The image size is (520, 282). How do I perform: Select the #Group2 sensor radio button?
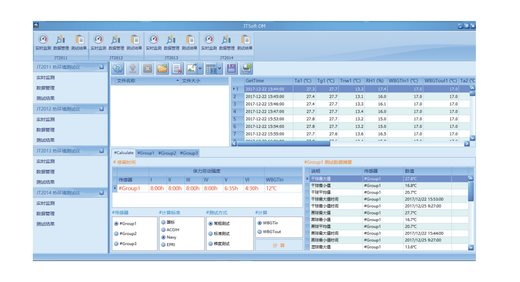click(116, 234)
